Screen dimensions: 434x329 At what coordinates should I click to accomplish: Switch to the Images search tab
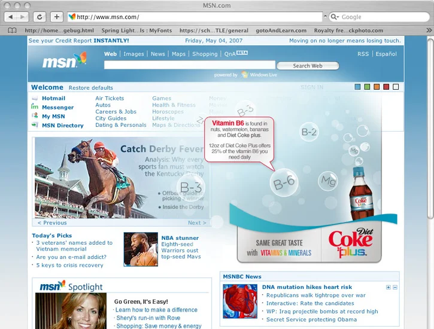tap(133, 54)
